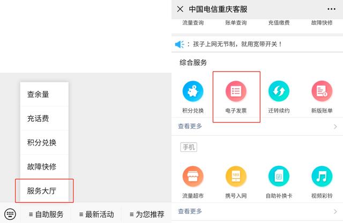The width and height of the screenshot is (343, 223).
Task: Open the 迁转续约 renewal icon
Action: [x=279, y=91]
